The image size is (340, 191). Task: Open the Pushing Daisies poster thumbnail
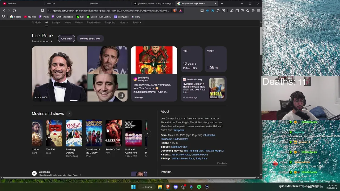(74, 133)
